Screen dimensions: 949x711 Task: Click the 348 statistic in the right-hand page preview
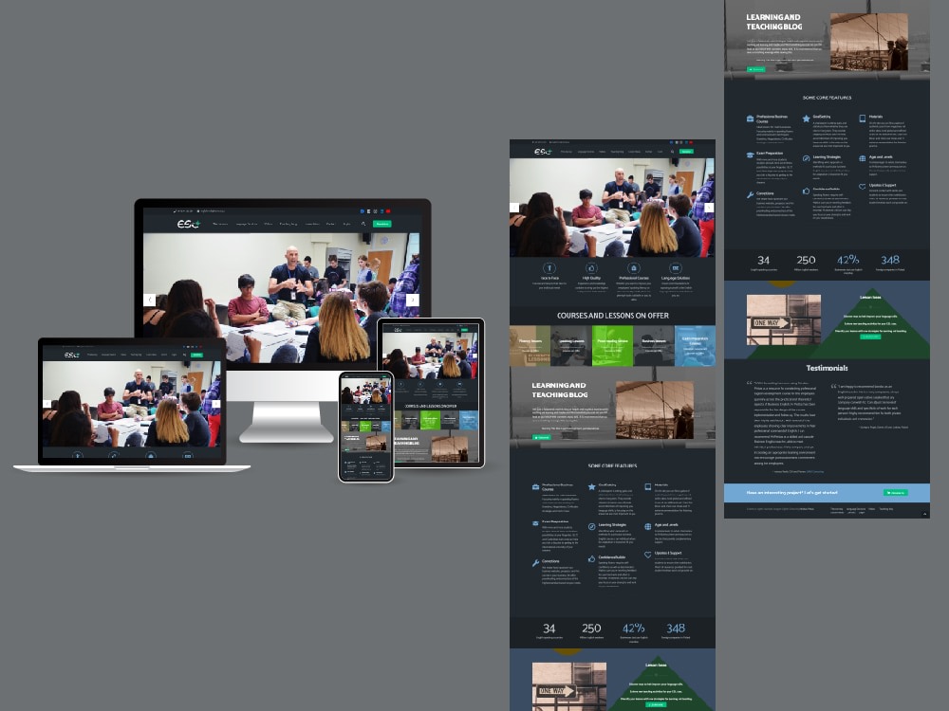coord(890,260)
